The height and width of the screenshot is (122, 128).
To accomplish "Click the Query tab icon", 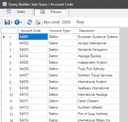I will point(9,11).
